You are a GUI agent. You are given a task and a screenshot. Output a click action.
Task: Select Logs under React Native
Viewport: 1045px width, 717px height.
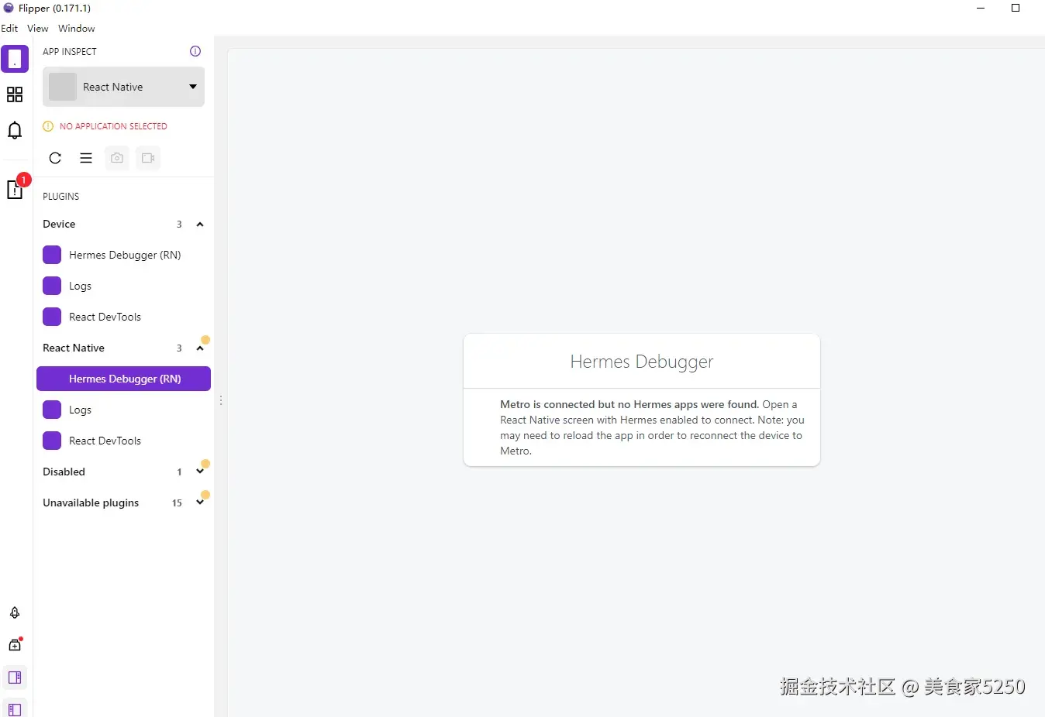tap(123, 410)
